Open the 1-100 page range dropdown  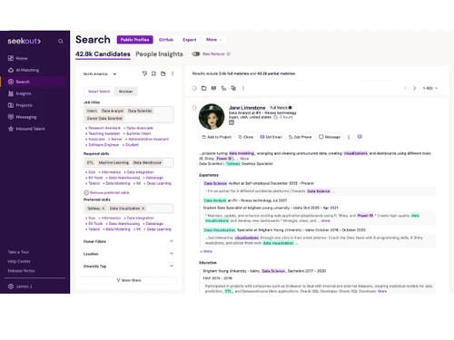point(430,88)
